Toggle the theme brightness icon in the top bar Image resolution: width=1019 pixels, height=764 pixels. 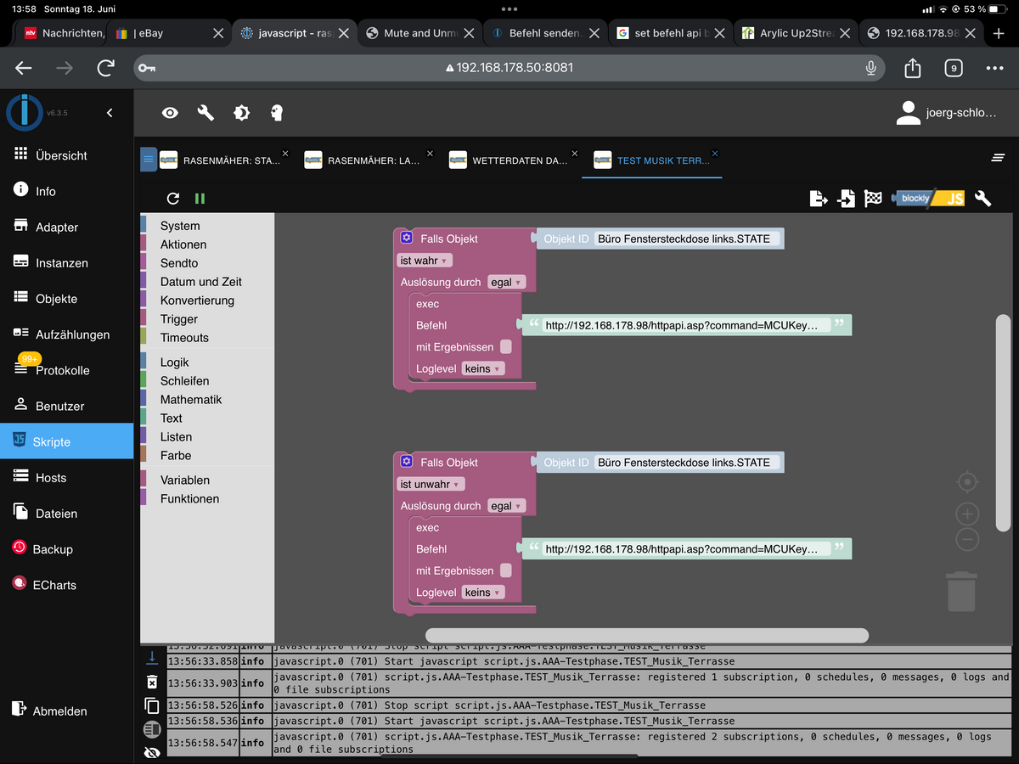tap(242, 113)
